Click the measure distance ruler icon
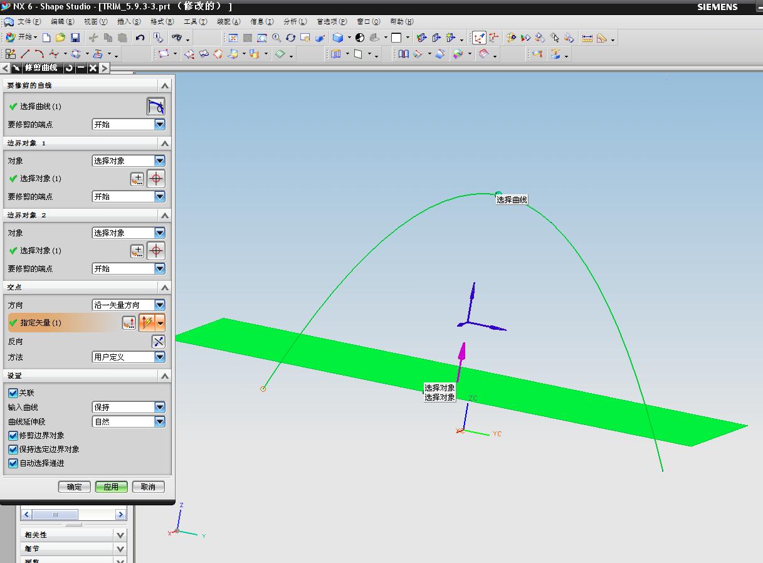The height and width of the screenshot is (563, 763). click(x=587, y=38)
